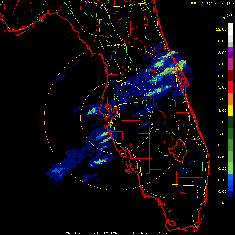Click the [IN] units label

[223, 18]
